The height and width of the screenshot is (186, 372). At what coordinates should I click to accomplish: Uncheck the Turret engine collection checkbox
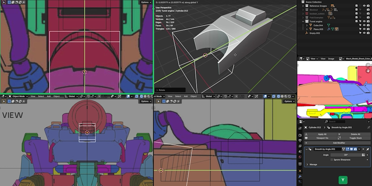[x=356, y=21]
